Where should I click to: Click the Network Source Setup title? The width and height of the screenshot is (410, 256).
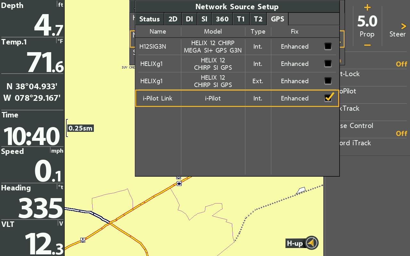(x=237, y=7)
